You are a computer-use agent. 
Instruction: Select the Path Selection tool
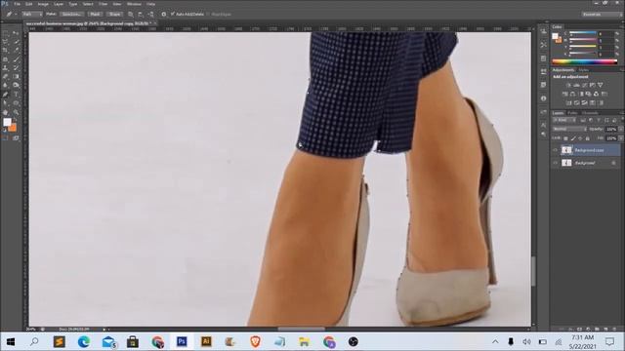[5, 103]
